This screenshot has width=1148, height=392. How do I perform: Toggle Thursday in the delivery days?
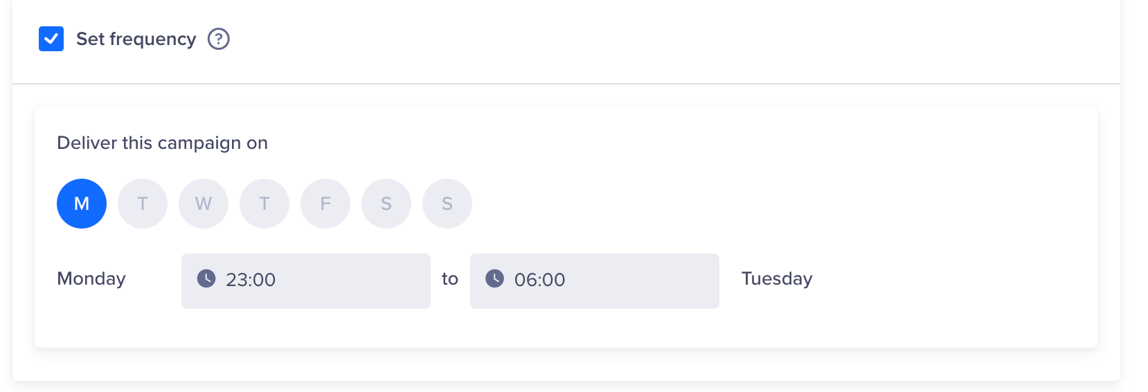click(x=264, y=204)
